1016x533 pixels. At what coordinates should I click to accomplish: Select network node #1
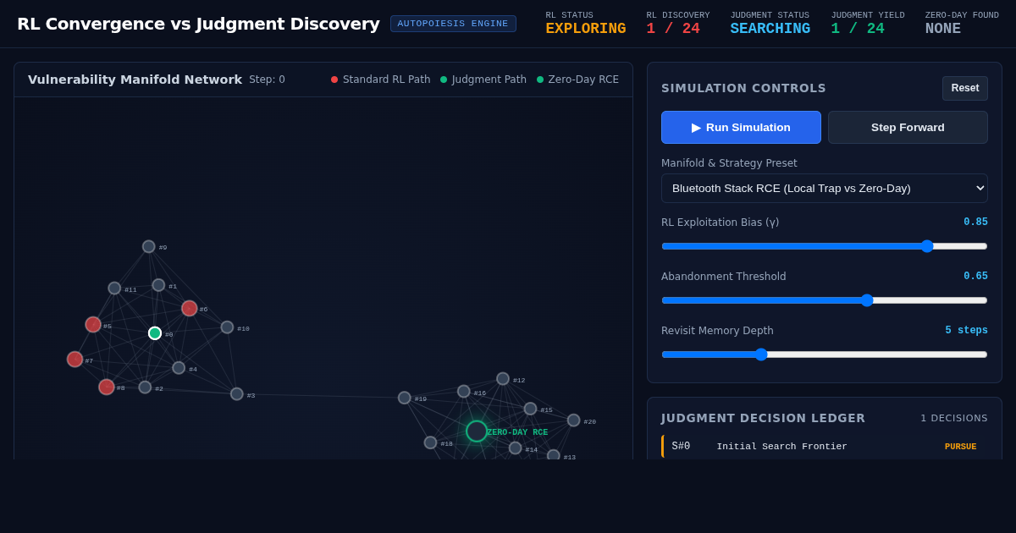click(x=158, y=285)
